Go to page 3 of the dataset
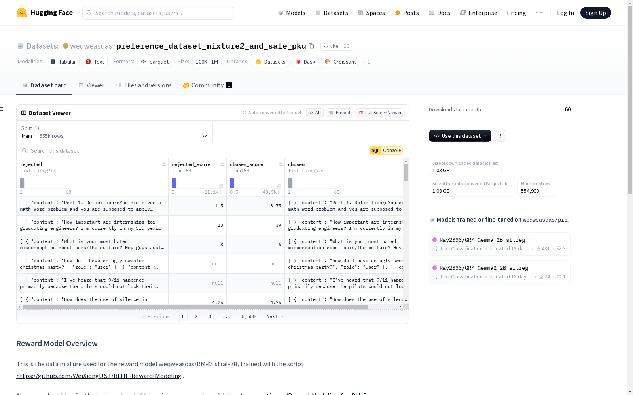 click(x=210, y=316)
